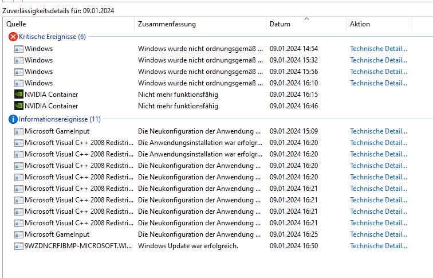Click the NVIDIA logo icon of the 16:15 row
The width and height of the screenshot is (433, 278).
pyautogui.click(x=19, y=95)
